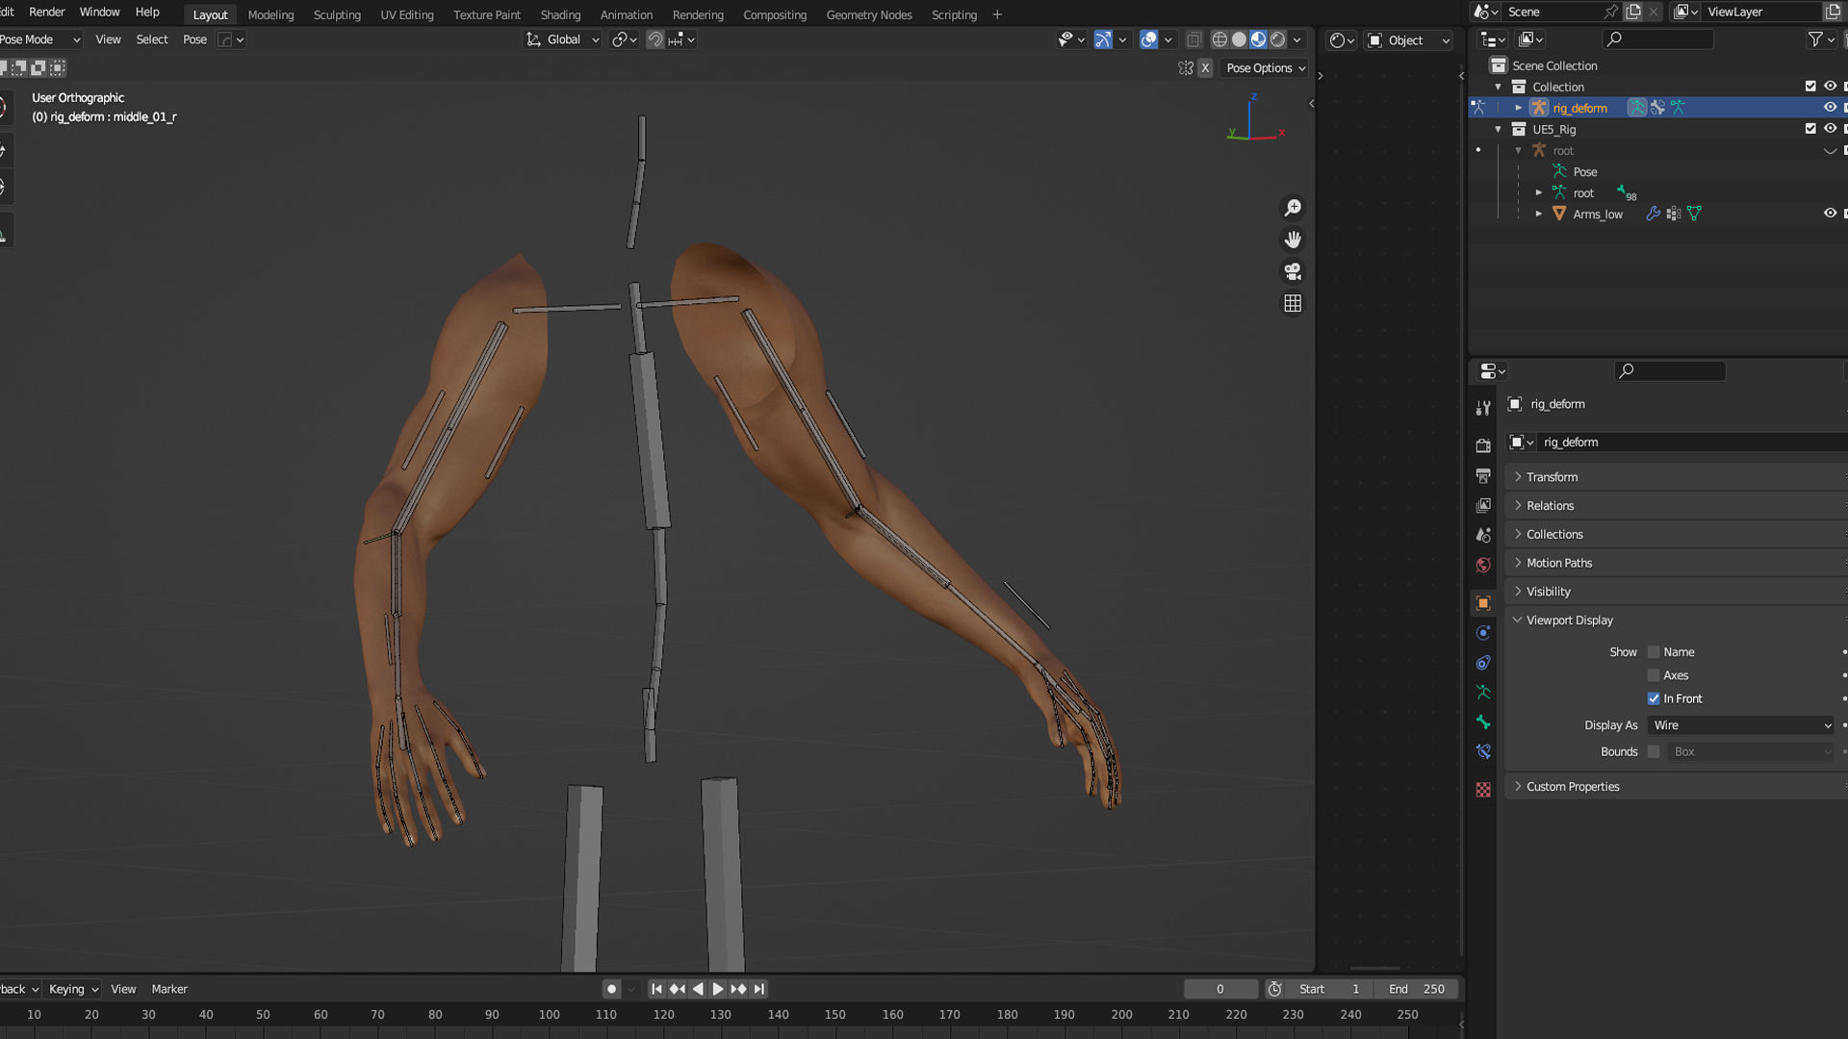The width and height of the screenshot is (1848, 1039).
Task: Open the Display As Wire dropdown
Action: (x=1741, y=725)
